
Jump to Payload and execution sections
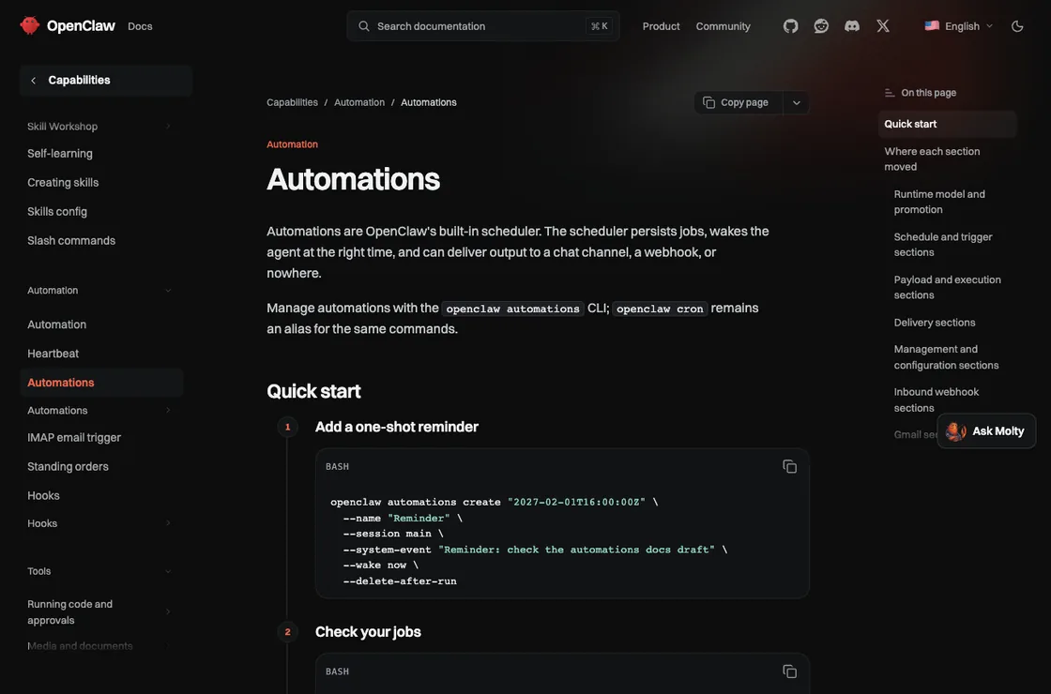(x=947, y=287)
